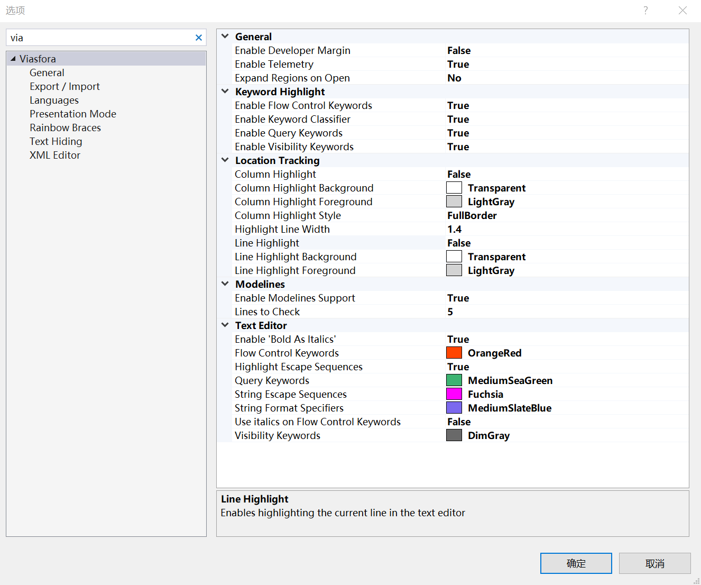The height and width of the screenshot is (585, 701).
Task: Click the 确定 (OK) button
Action: pos(576,563)
